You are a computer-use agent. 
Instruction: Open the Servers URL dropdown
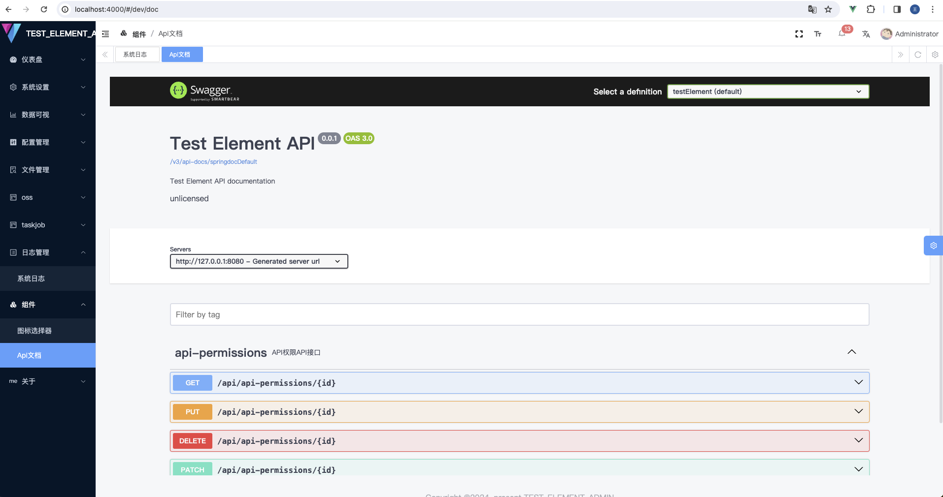(x=259, y=261)
